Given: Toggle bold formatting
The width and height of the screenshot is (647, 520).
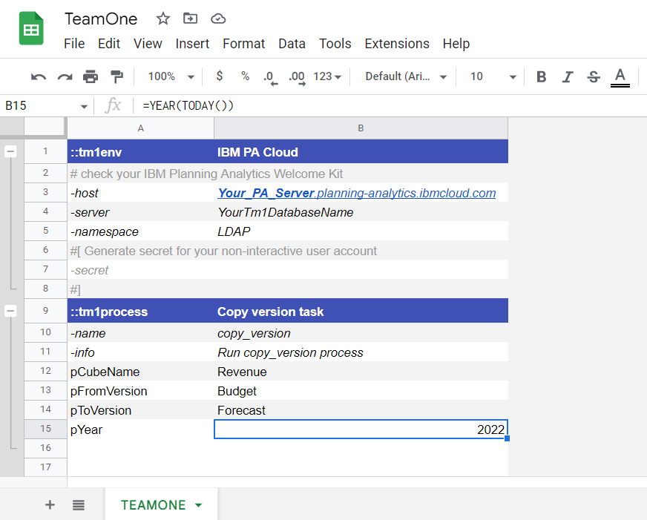Looking at the screenshot, I should pyautogui.click(x=542, y=76).
